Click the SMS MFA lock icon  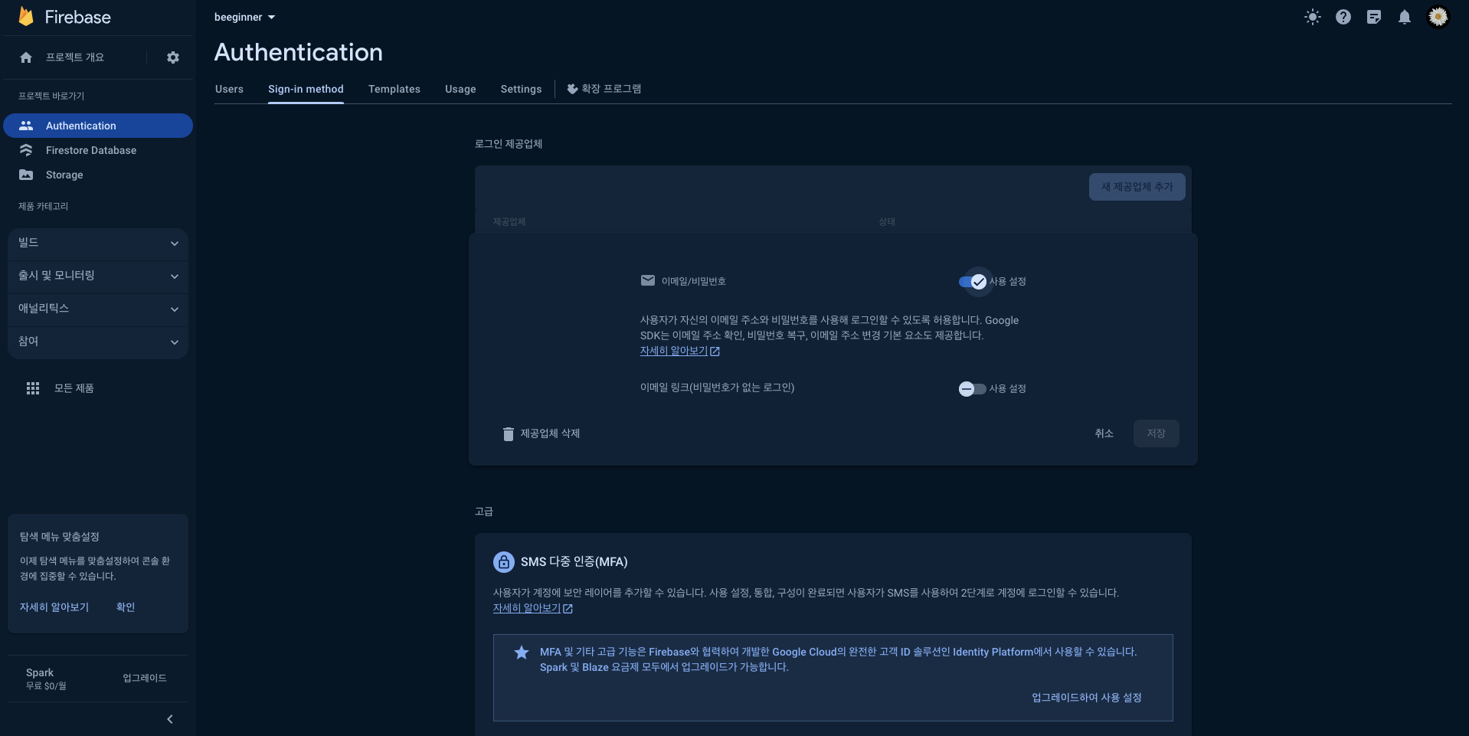[x=504, y=562]
